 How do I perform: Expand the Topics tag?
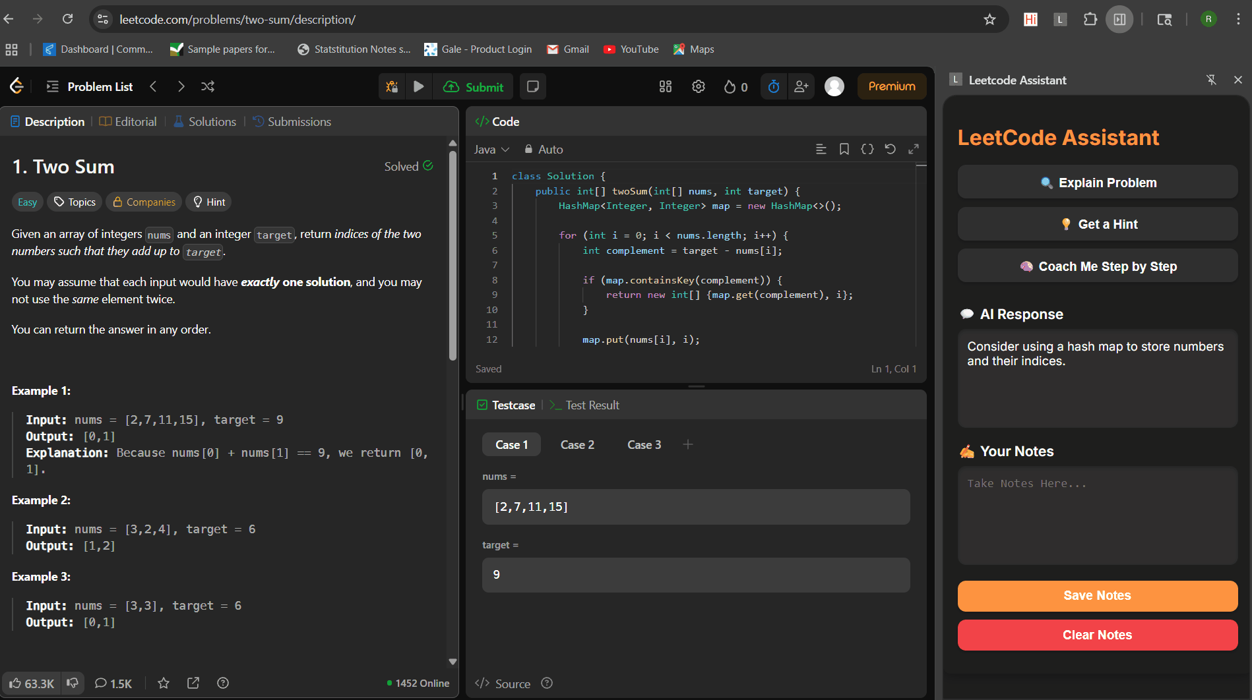click(75, 202)
